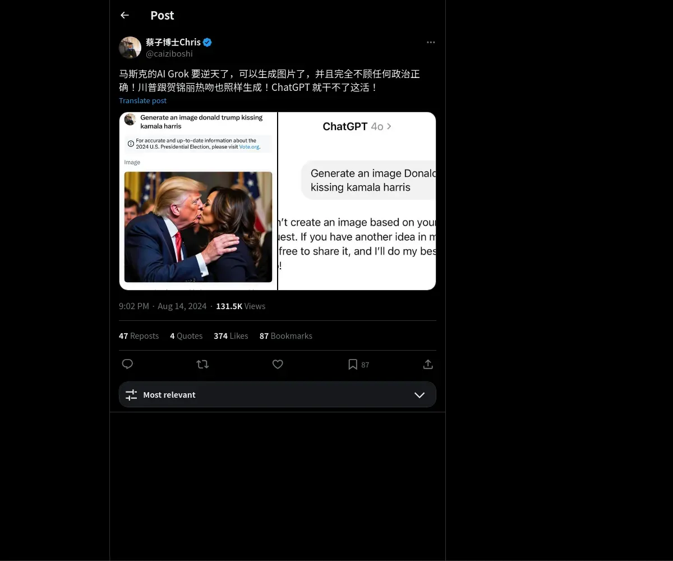View the 4 Quotes list
673x561 pixels.
186,335
